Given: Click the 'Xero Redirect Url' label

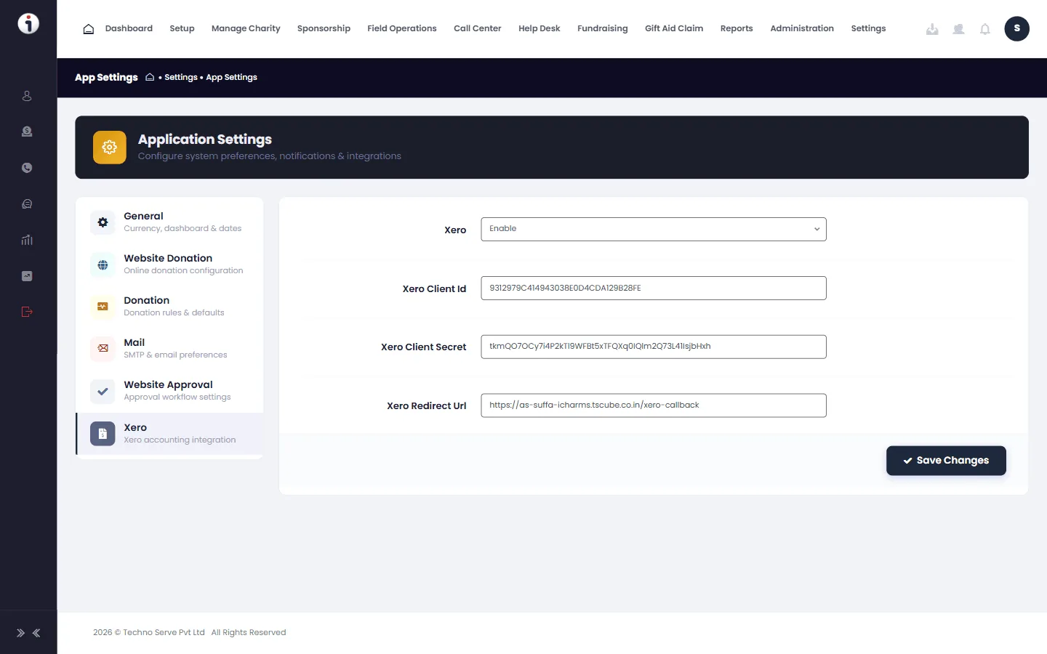Looking at the screenshot, I should pyautogui.click(x=427, y=405).
